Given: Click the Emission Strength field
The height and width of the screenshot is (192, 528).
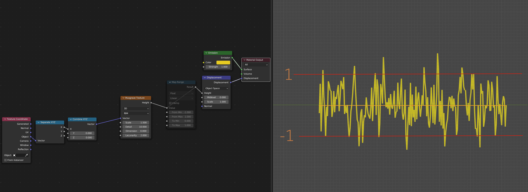Looking at the screenshot, I should (218, 67).
